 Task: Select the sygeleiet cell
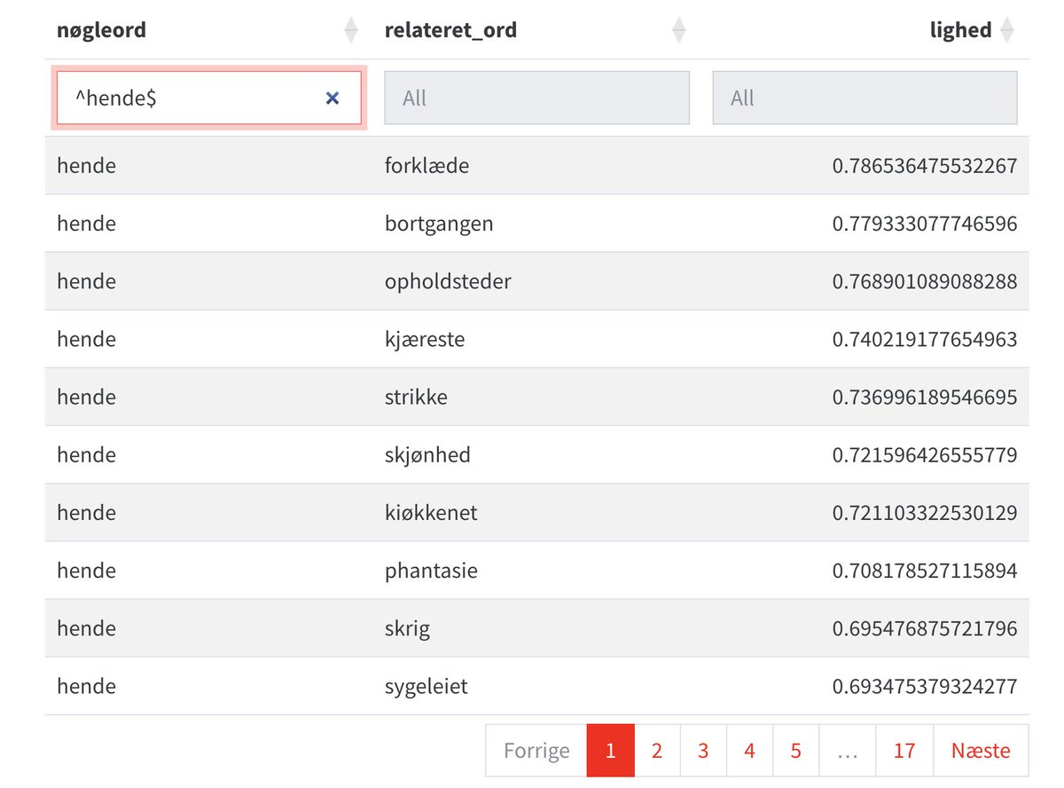[x=426, y=686]
